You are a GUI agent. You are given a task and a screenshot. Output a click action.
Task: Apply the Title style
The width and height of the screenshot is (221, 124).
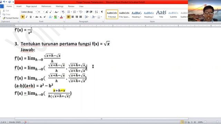coord(161,14)
